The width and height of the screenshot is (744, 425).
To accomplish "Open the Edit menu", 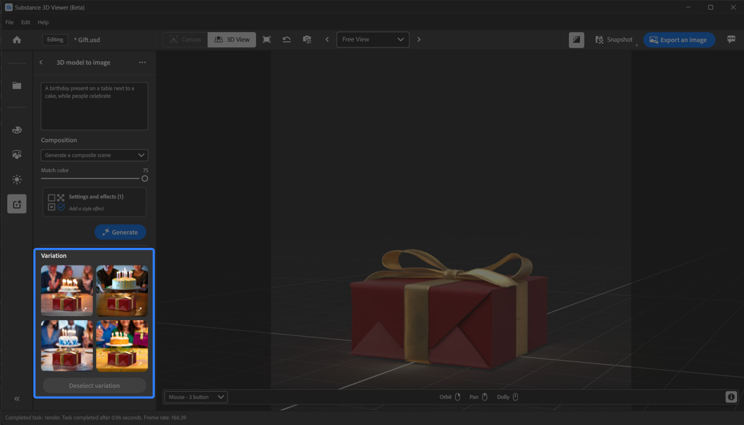I will [26, 22].
